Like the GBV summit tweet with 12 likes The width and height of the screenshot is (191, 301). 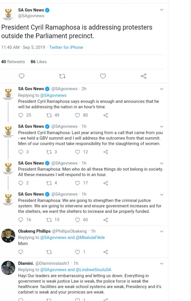(77, 152)
